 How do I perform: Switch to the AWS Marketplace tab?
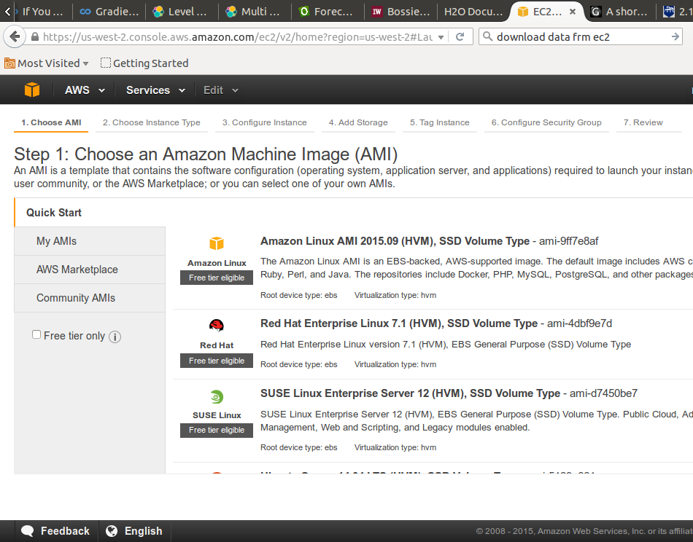[x=77, y=270]
